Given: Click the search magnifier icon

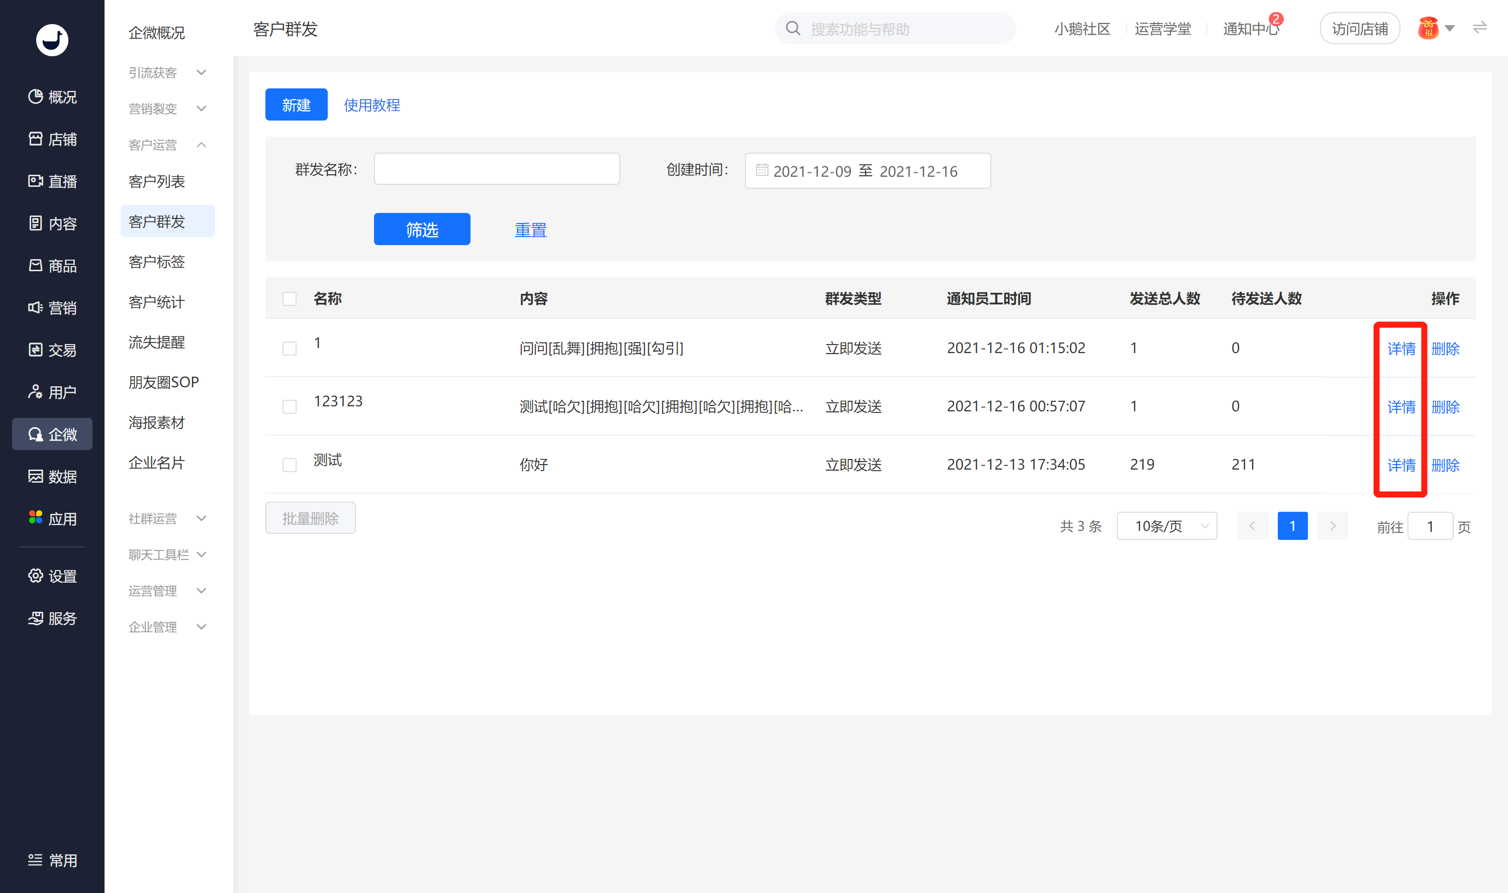Looking at the screenshot, I should pos(793,28).
